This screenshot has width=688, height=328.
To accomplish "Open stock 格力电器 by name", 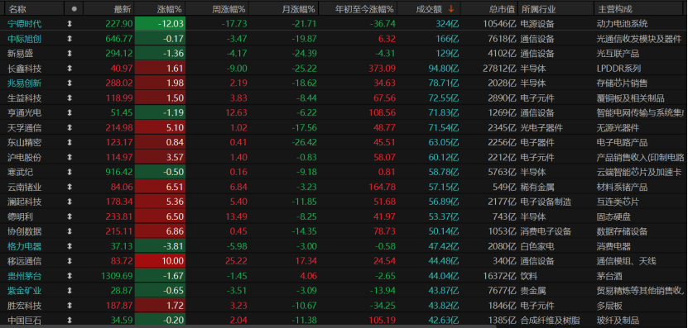I will [25, 246].
